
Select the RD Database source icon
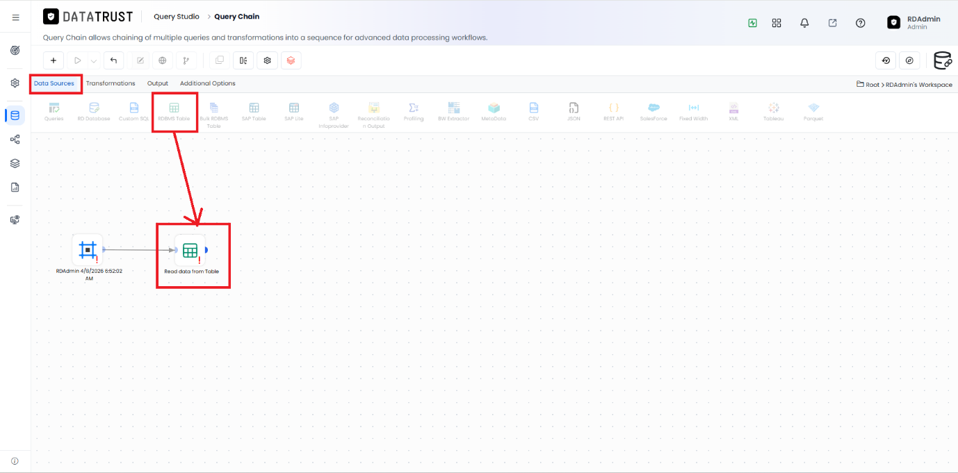tap(94, 111)
